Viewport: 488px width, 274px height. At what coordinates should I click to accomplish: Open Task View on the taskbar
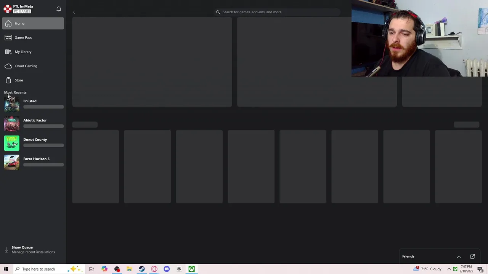(91, 269)
